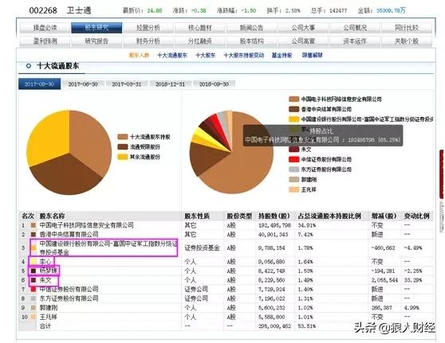The height and width of the screenshot is (343, 445).
Task: Select the shareholder name 杨梦媛 in the table
Action: point(48,271)
